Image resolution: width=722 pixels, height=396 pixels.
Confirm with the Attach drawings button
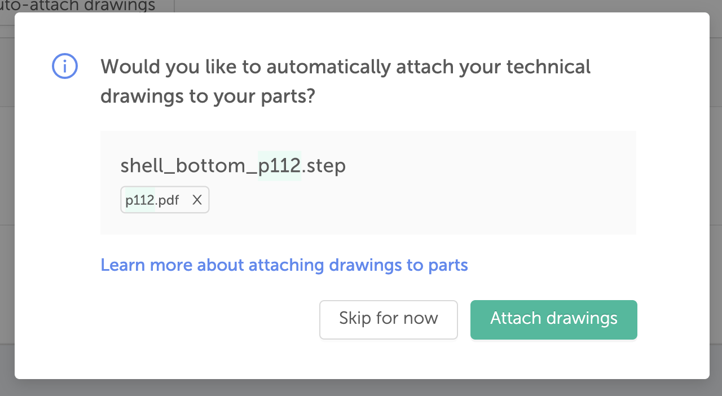[553, 319]
